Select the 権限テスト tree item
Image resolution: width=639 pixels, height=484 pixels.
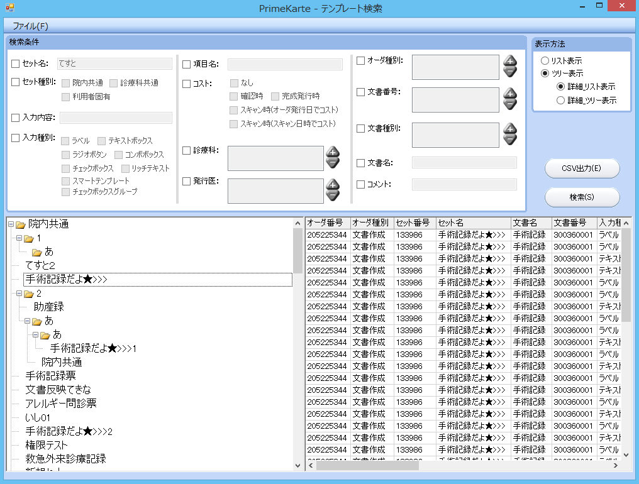47,445
